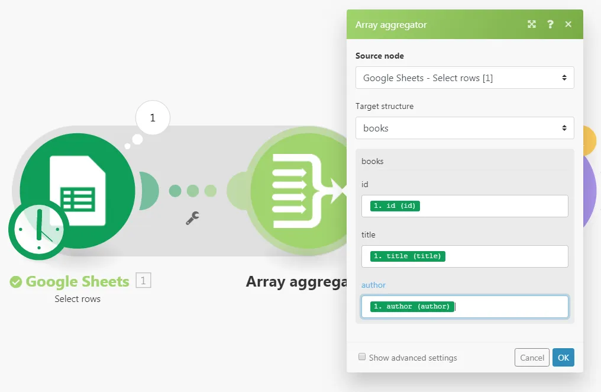Click into the title input field

464,256
